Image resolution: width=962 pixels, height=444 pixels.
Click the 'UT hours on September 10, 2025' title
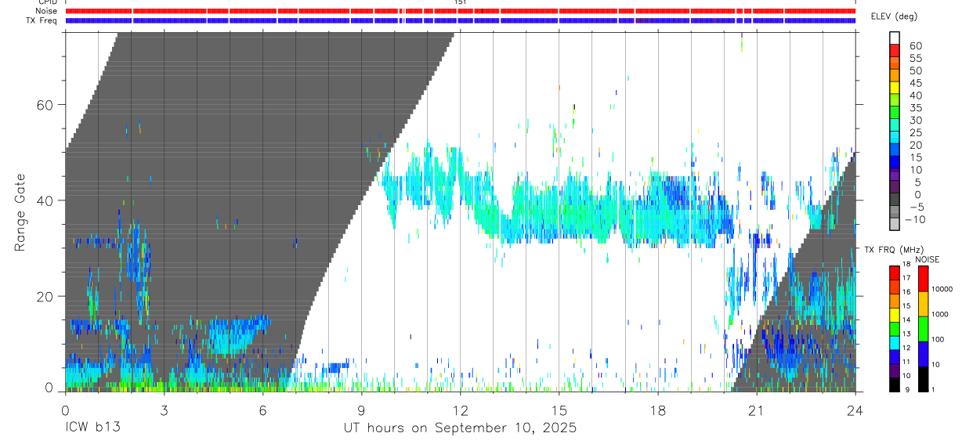click(x=460, y=428)
